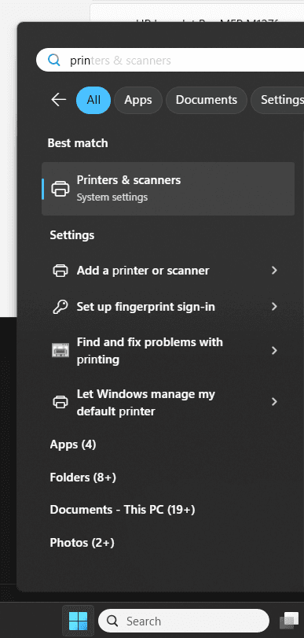Expand the Folders (8+) results group
Screen dimensions: 304x638
coord(83,478)
